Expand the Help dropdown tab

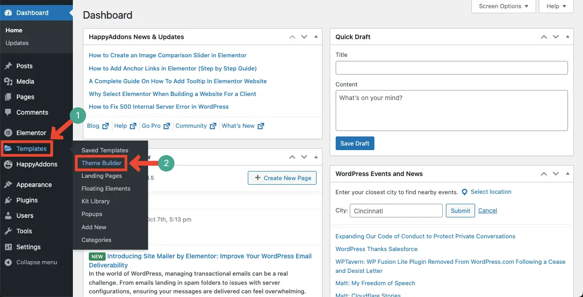(556, 6)
